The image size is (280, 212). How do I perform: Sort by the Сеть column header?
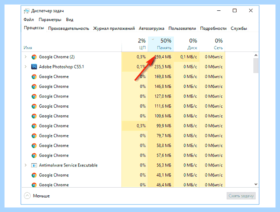[212, 44]
